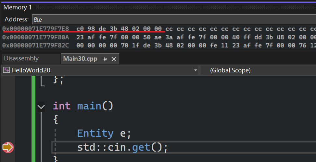Click the int keyword before main
This screenshot has height=162, width=316.
[62, 106]
